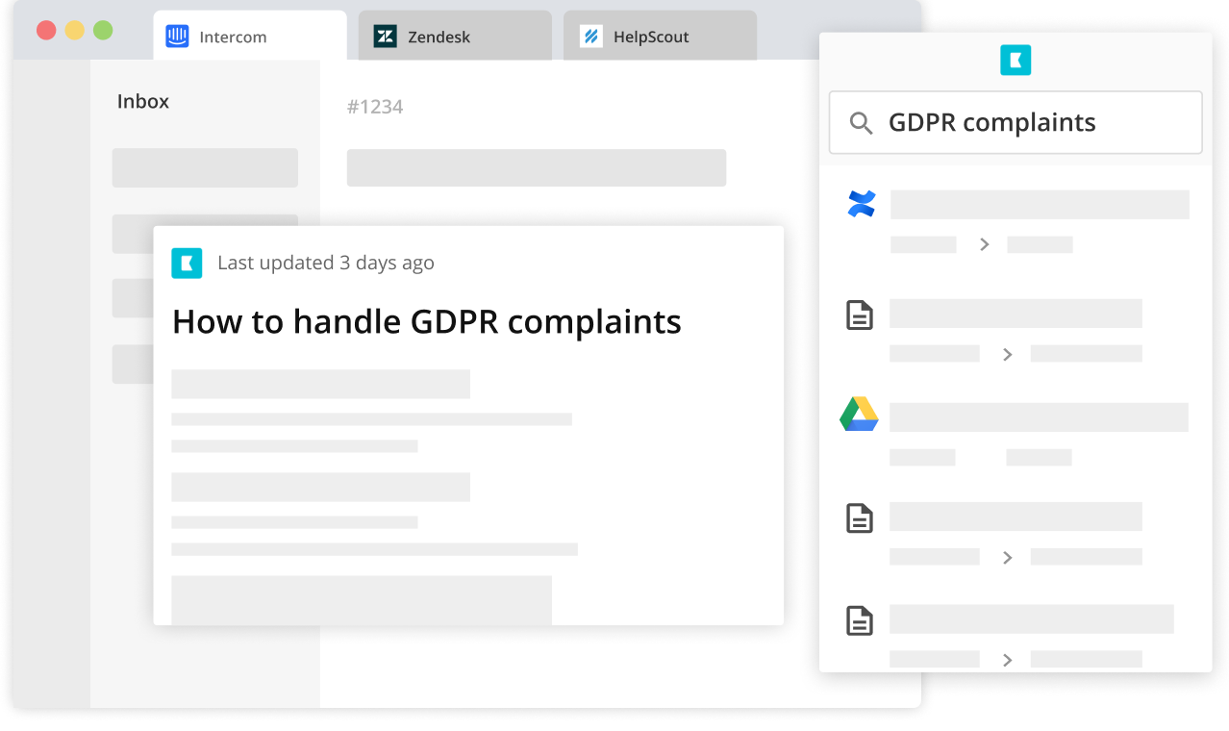Click the last document icon in results
This screenshot has width=1229, height=731.
859,620
